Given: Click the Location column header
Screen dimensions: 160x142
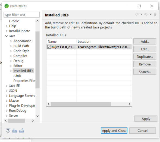Looking at the screenshot, I should 104,42.
